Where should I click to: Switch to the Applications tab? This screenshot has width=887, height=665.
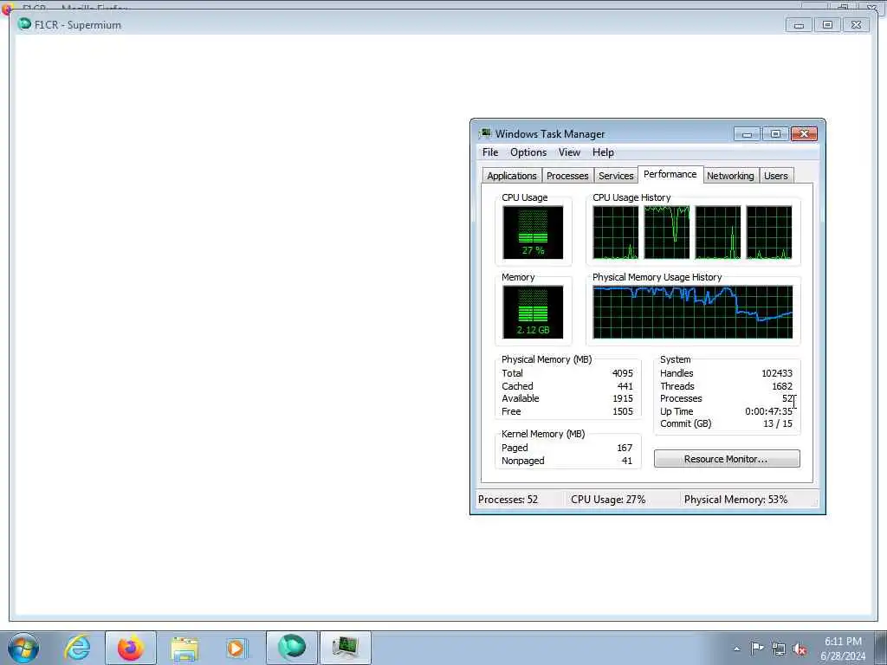(x=511, y=176)
